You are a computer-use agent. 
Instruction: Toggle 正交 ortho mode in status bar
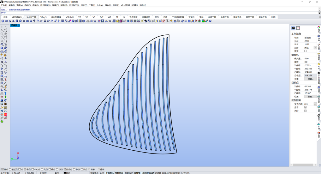102,173
